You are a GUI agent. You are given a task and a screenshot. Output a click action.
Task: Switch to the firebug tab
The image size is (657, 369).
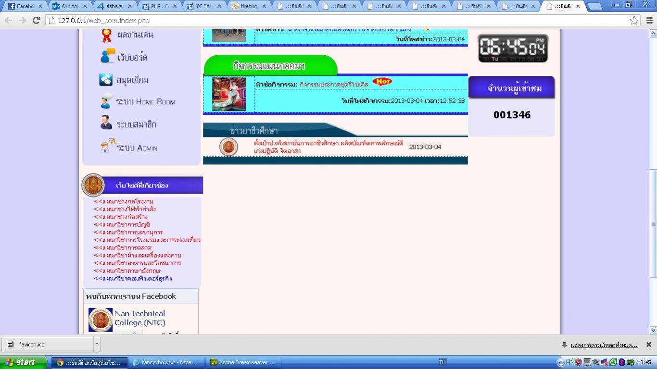click(250, 6)
